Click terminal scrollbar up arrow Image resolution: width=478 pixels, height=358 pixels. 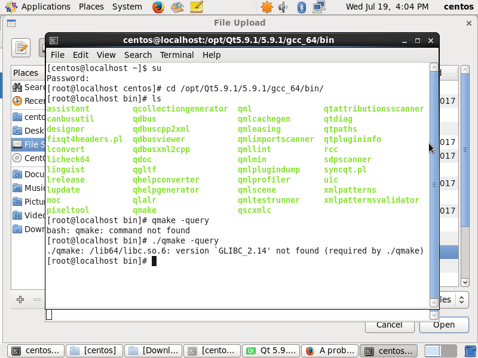[434, 67]
